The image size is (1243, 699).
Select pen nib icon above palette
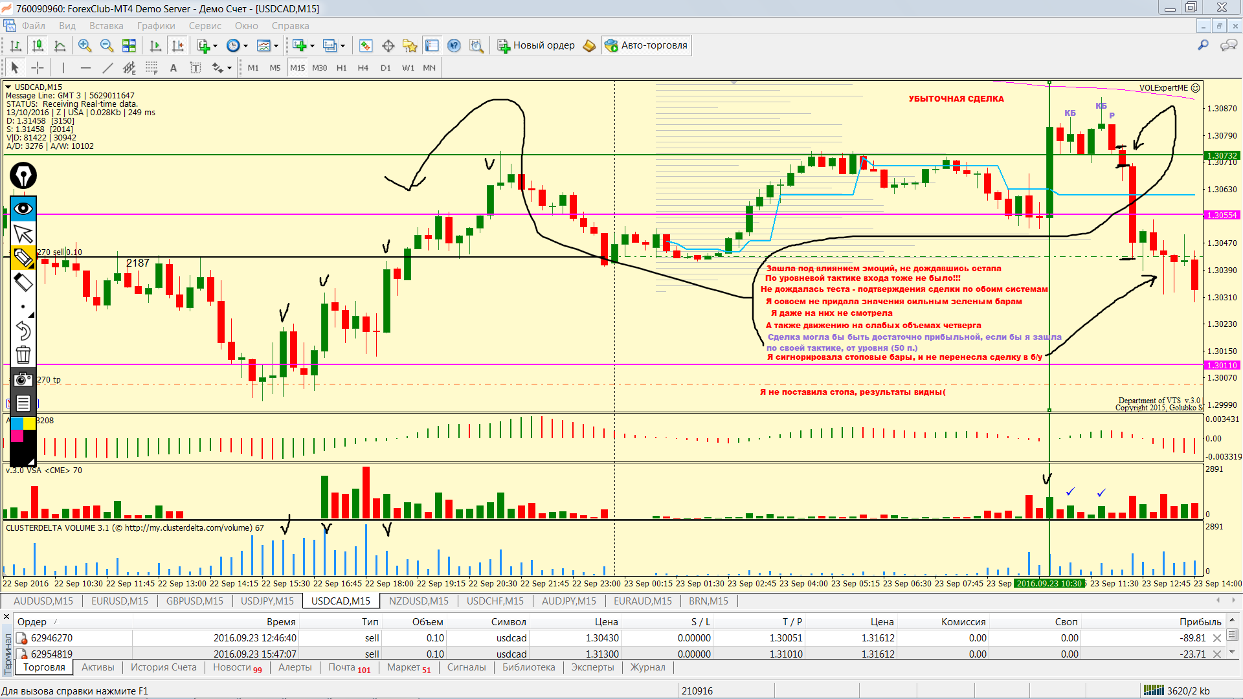[x=23, y=175]
